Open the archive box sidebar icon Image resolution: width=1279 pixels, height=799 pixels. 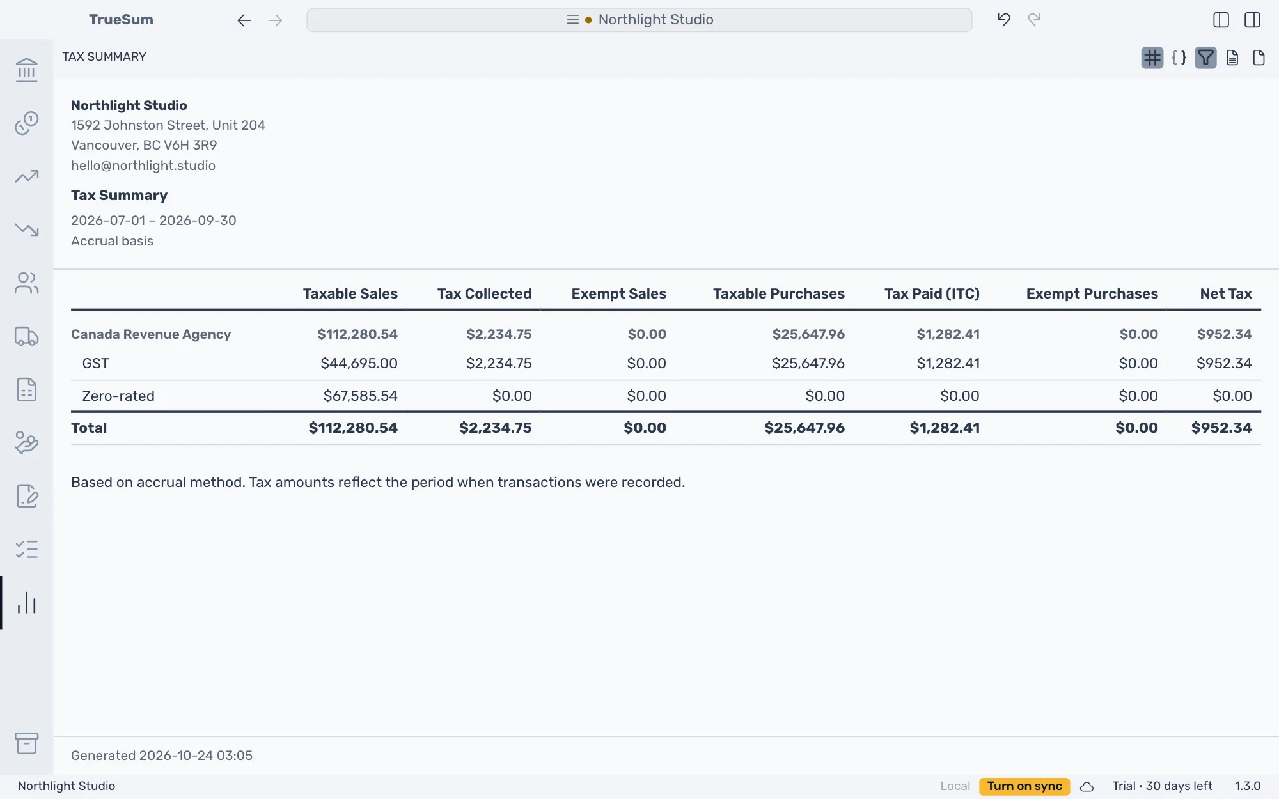coord(26,743)
